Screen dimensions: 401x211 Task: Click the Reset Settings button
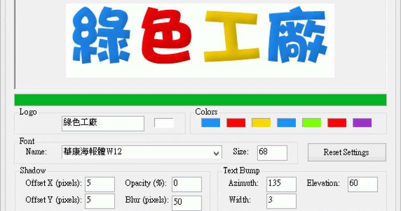[347, 152]
